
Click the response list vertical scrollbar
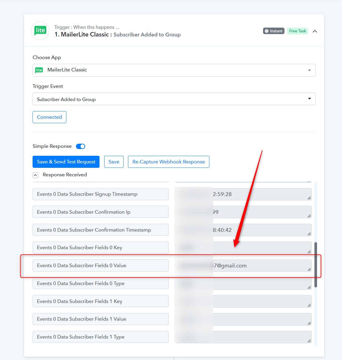point(316,264)
